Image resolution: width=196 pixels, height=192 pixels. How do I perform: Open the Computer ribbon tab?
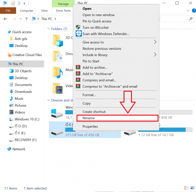(26, 11)
